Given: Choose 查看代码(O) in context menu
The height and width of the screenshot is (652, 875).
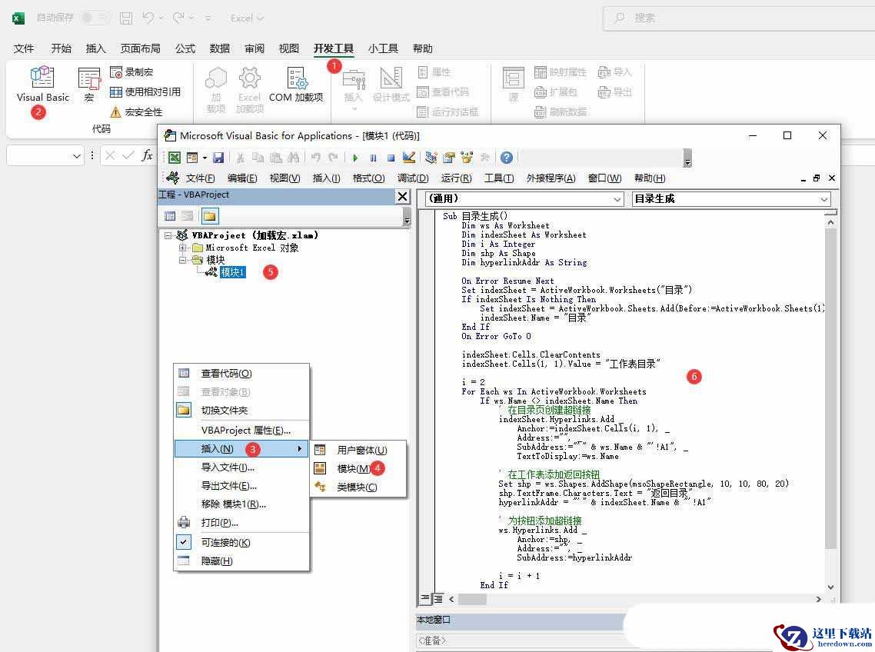Looking at the screenshot, I should point(241,374).
